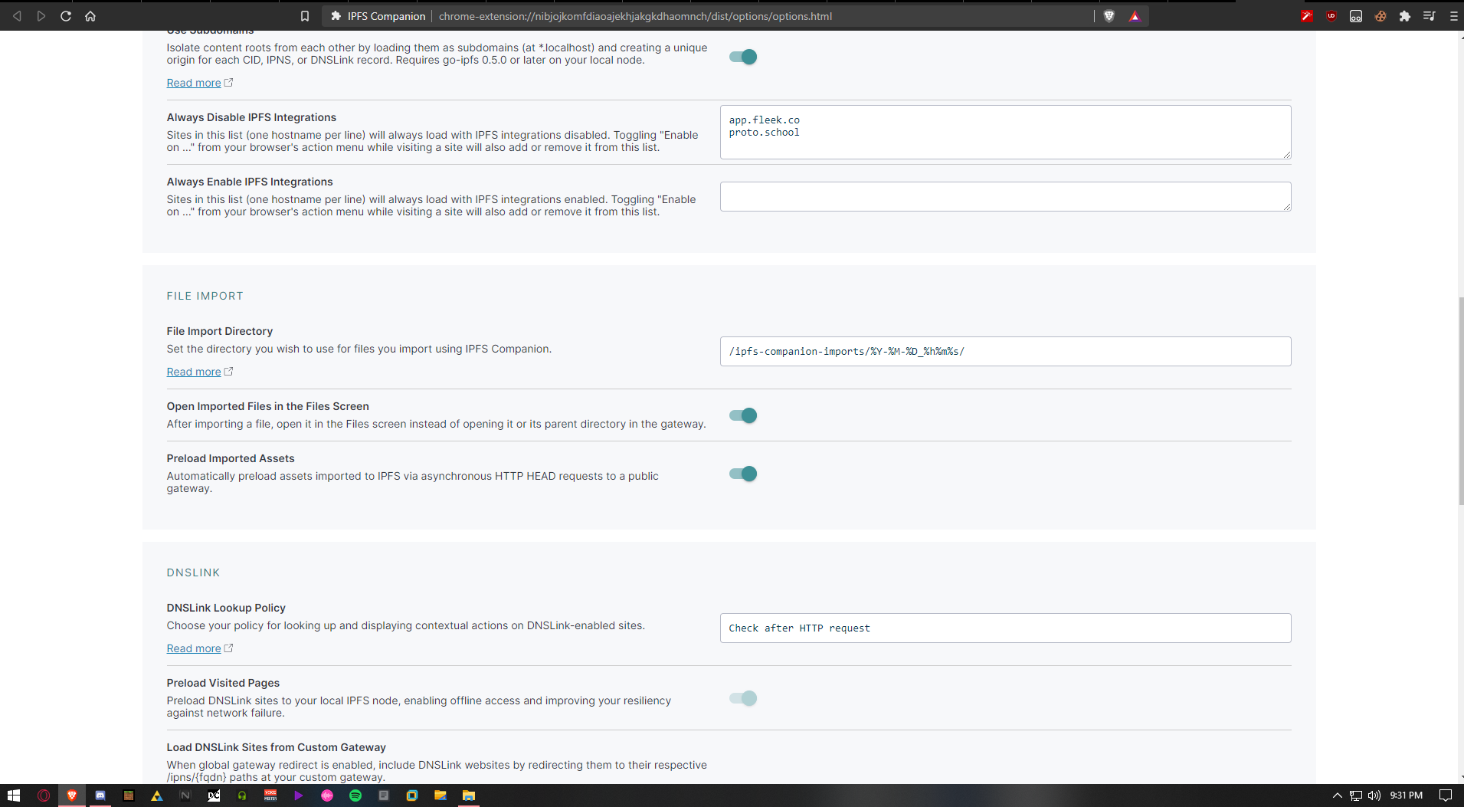The image size is (1464, 807).
Task: Disable the Use Subdomains toggle
Action: point(742,57)
